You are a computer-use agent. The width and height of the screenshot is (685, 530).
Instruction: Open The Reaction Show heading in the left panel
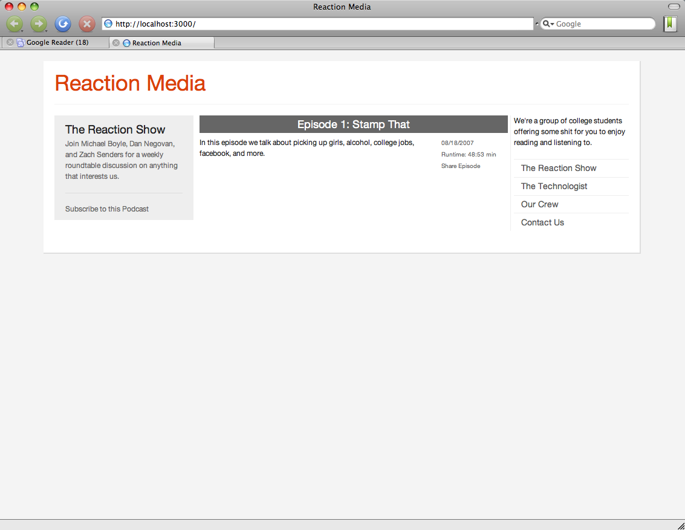(115, 130)
